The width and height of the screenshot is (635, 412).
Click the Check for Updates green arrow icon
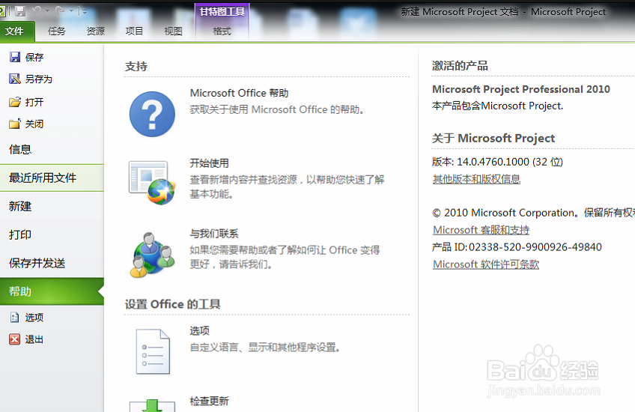point(152,405)
